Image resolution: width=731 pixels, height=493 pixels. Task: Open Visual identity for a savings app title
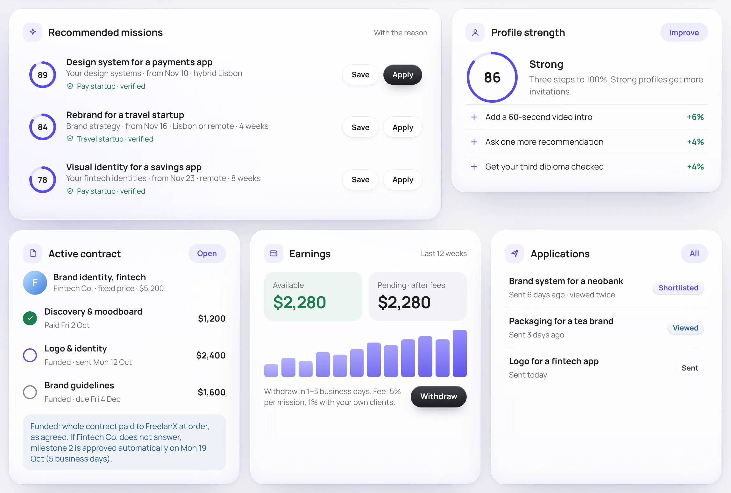click(x=134, y=167)
